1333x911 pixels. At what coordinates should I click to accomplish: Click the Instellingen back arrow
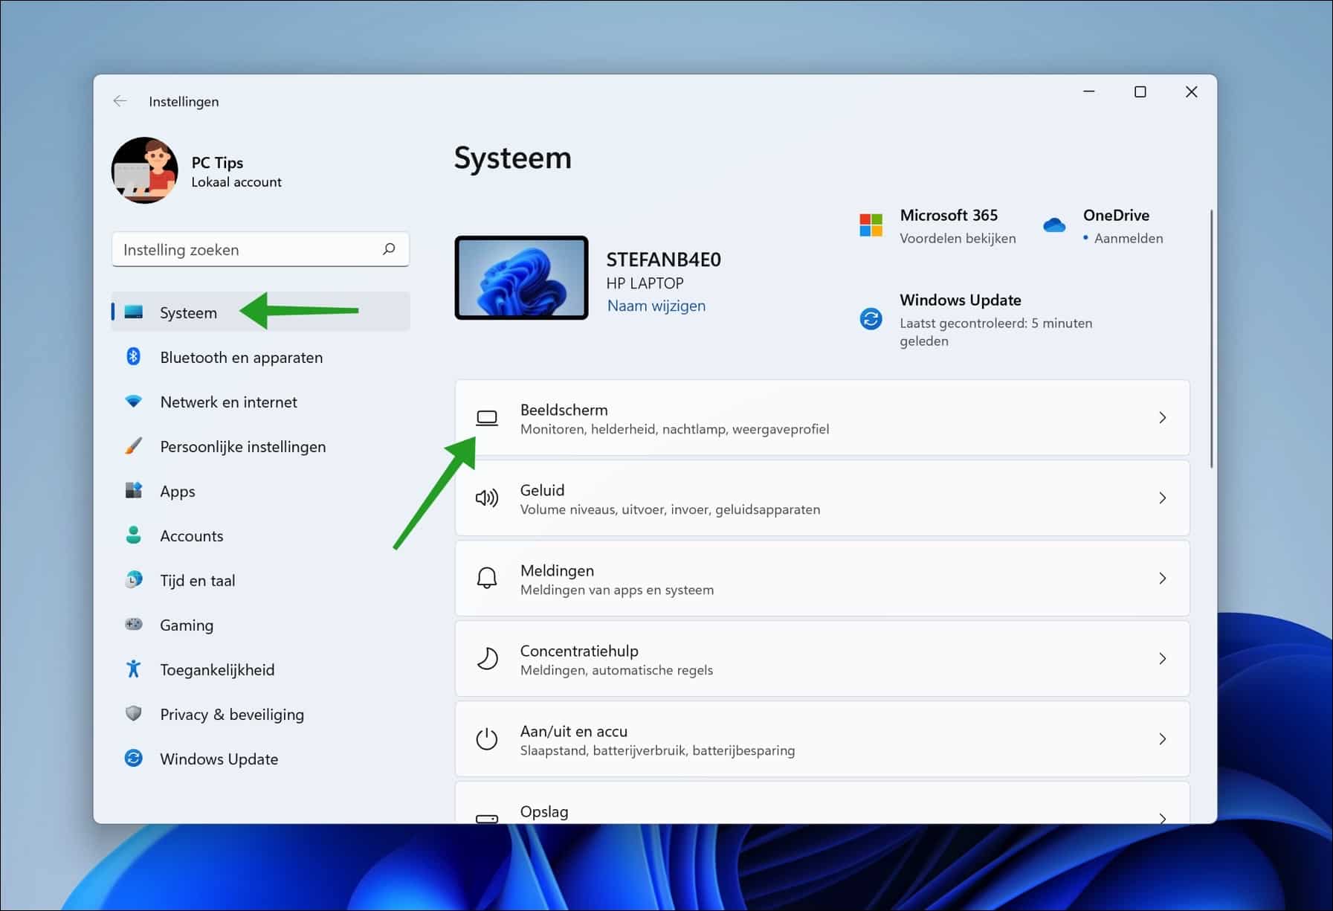click(120, 100)
